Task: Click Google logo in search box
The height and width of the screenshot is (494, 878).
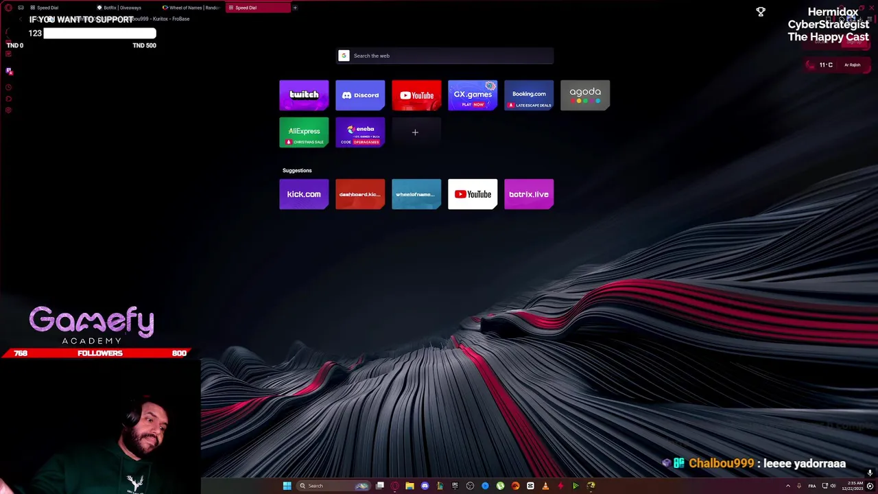Action: coord(344,56)
